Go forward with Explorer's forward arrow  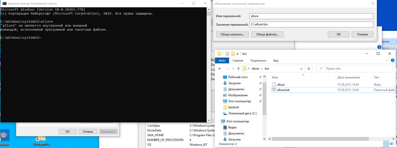[x=227, y=69]
